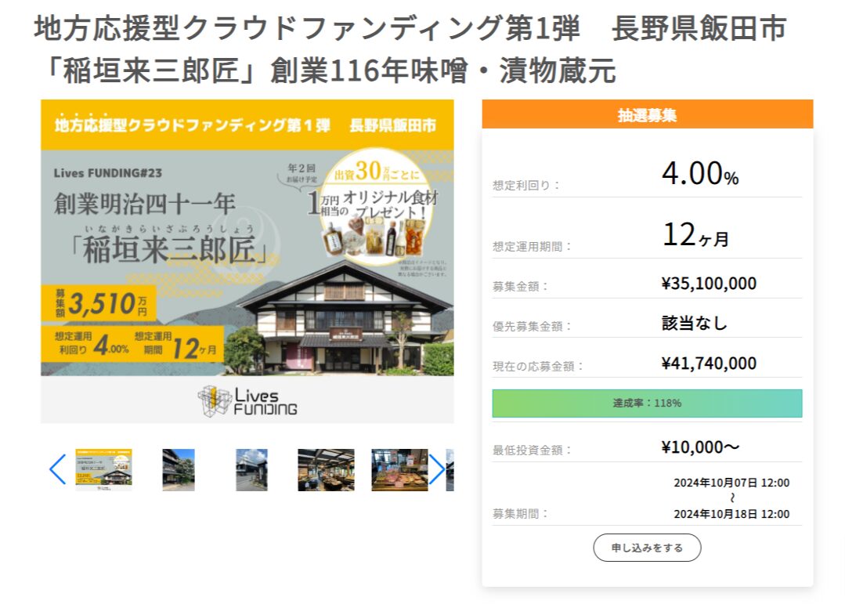Click the ¥35,100,000 fundraising amount
Screen dimensions: 845x615
[x=710, y=284]
